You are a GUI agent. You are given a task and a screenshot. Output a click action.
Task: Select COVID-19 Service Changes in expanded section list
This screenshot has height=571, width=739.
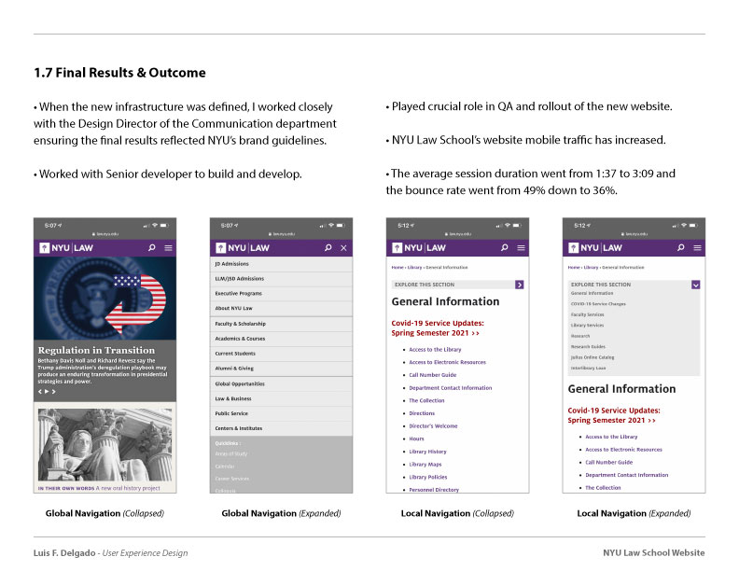[x=598, y=304]
